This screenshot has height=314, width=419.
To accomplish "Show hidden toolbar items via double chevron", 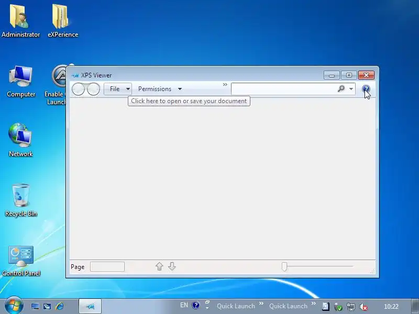I will [225, 85].
